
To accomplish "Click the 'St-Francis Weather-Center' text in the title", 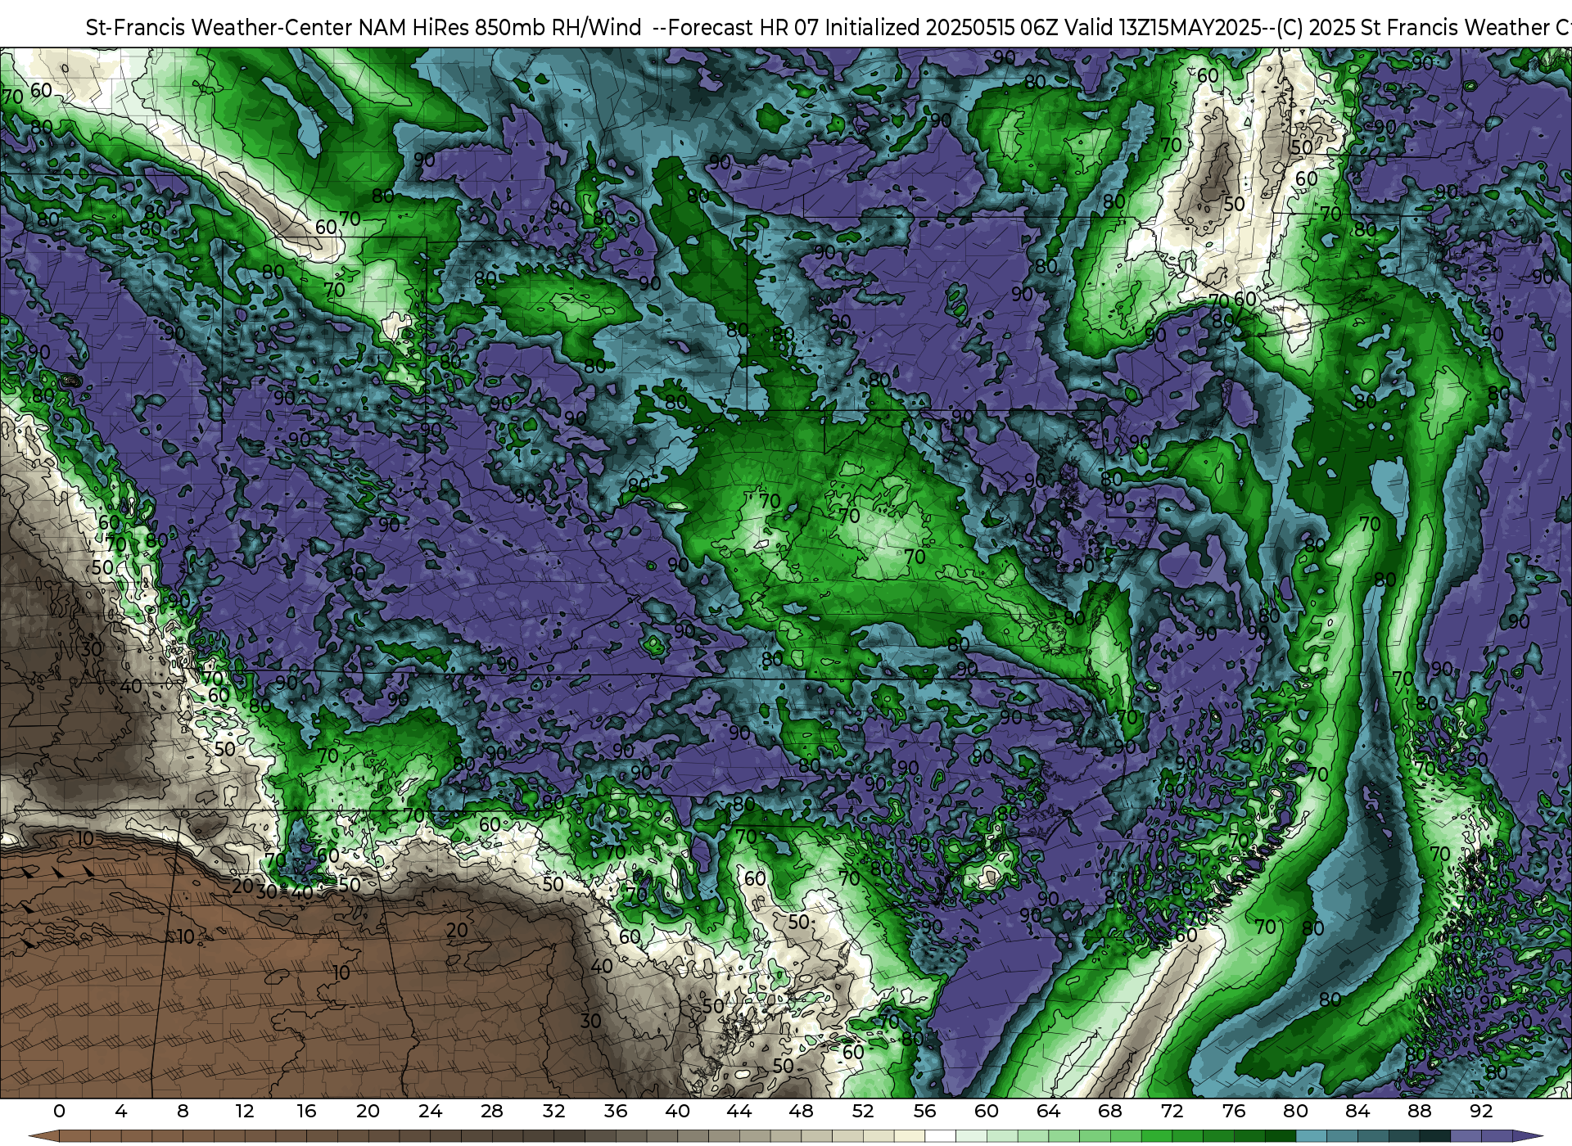I will (219, 28).
